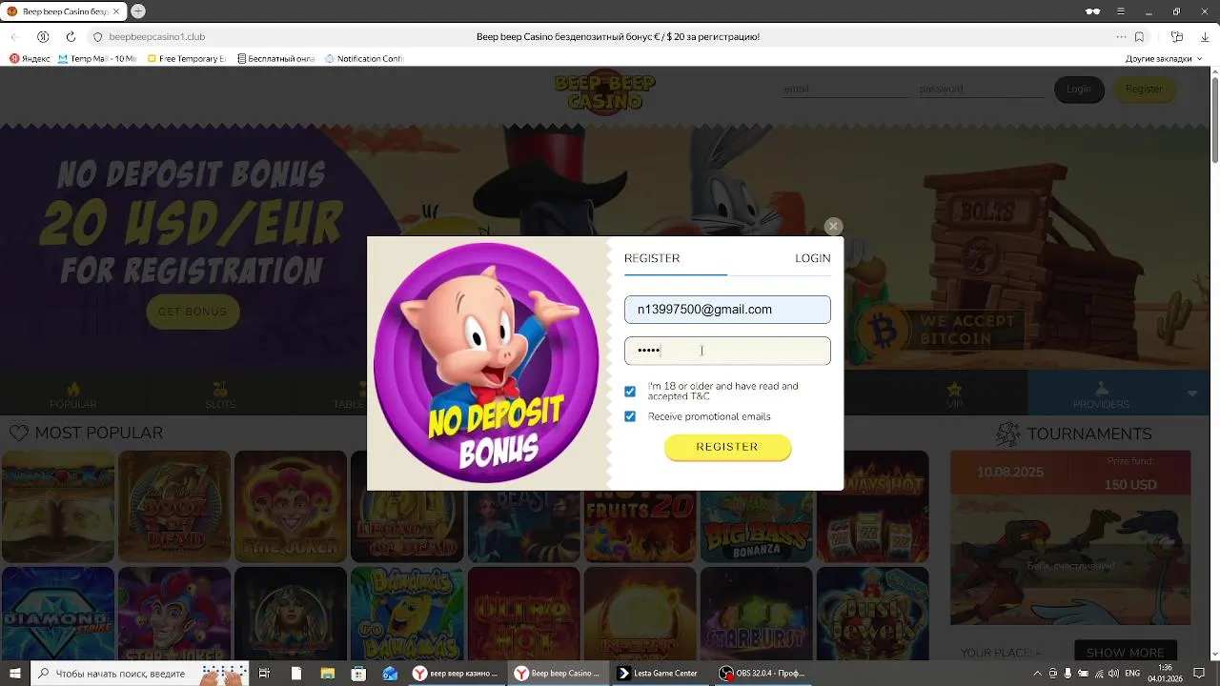Viewport: 1220px width, 686px height.
Task: Open a new browser tab with the plus icon
Action: 138,11
